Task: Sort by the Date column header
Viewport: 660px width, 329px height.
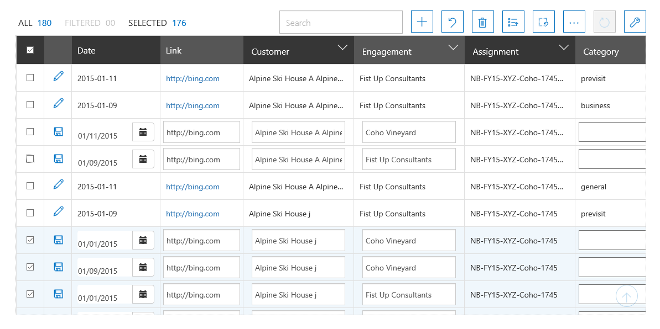Action: point(116,50)
